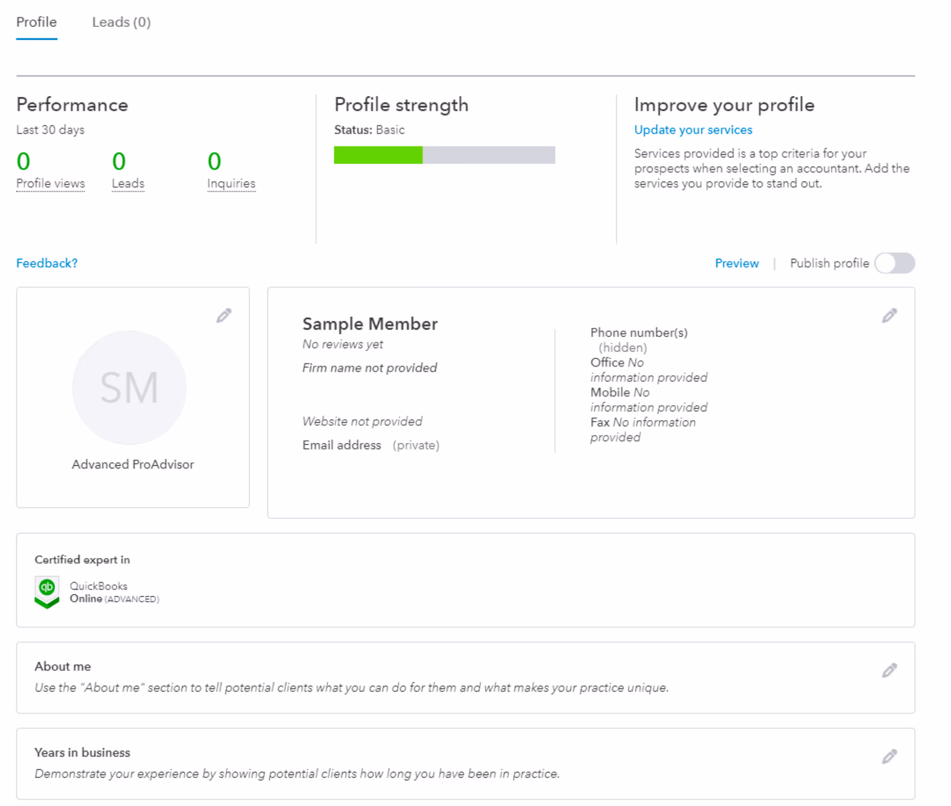This screenshot has height=806, width=951.
Task: Click the SM avatar circle
Action: (x=130, y=387)
